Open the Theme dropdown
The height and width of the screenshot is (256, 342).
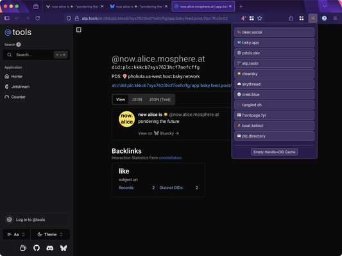click(50, 234)
